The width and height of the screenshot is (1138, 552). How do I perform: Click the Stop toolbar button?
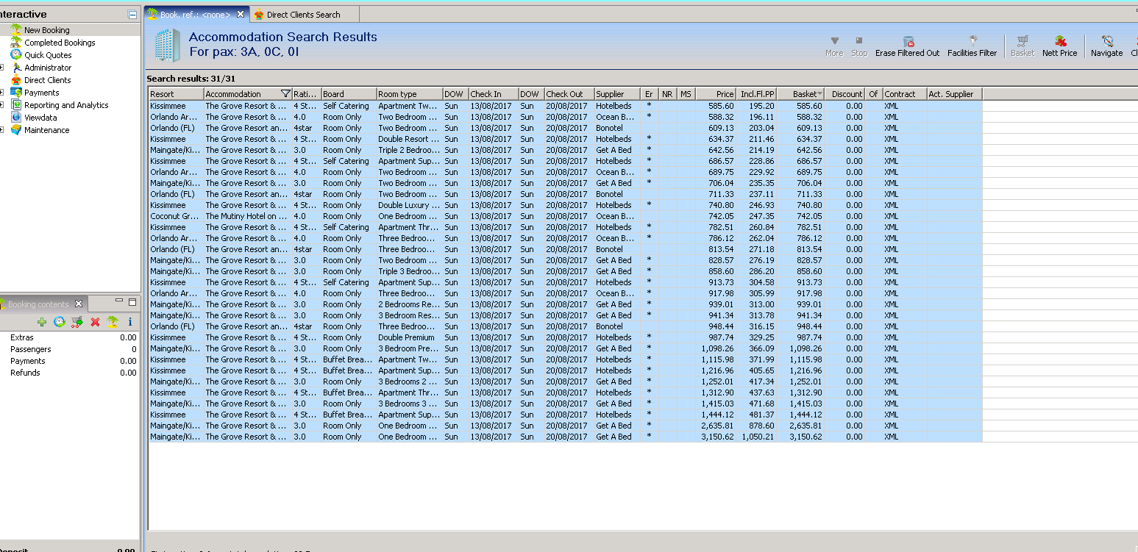coord(859,46)
